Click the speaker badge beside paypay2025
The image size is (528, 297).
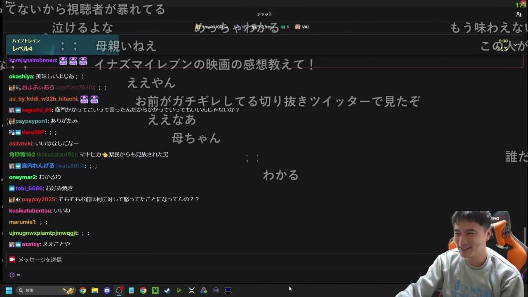point(18,199)
